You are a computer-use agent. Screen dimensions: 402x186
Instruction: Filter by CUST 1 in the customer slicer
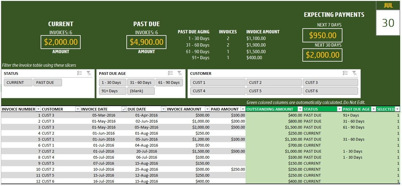pos(218,83)
